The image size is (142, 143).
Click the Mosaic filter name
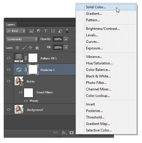[34, 101]
